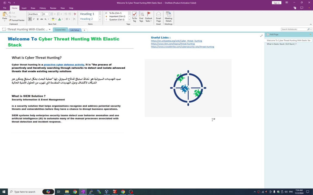
Task: Click the To Do Tag button
Action: point(134,17)
